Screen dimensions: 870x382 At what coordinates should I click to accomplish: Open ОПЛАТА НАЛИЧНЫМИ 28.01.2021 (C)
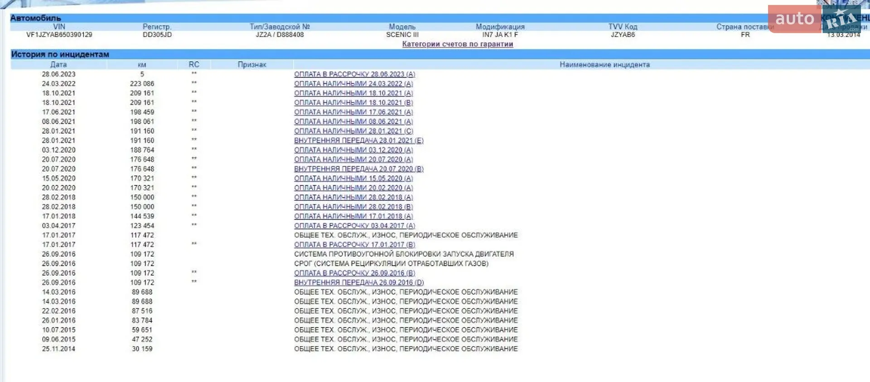click(353, 131)
